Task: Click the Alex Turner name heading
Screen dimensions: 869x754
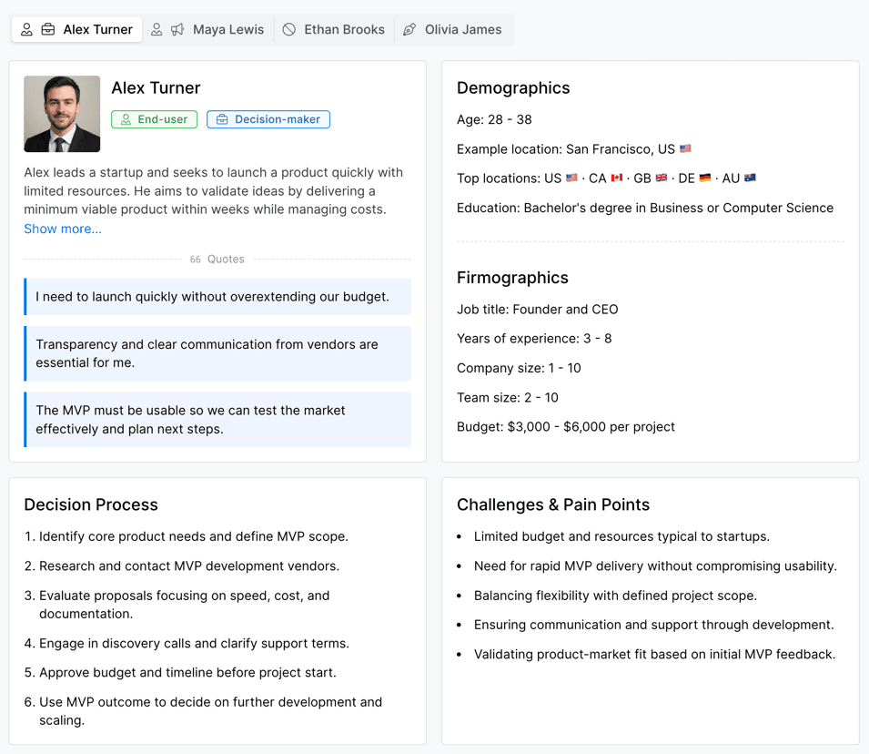Action: pyautogui.click(x=156, y=88)
